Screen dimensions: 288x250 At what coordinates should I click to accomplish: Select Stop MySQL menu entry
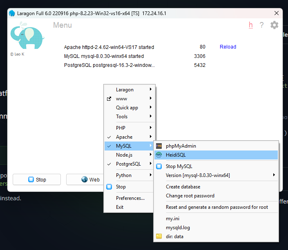pyautogui.click(x=216, y=166)
